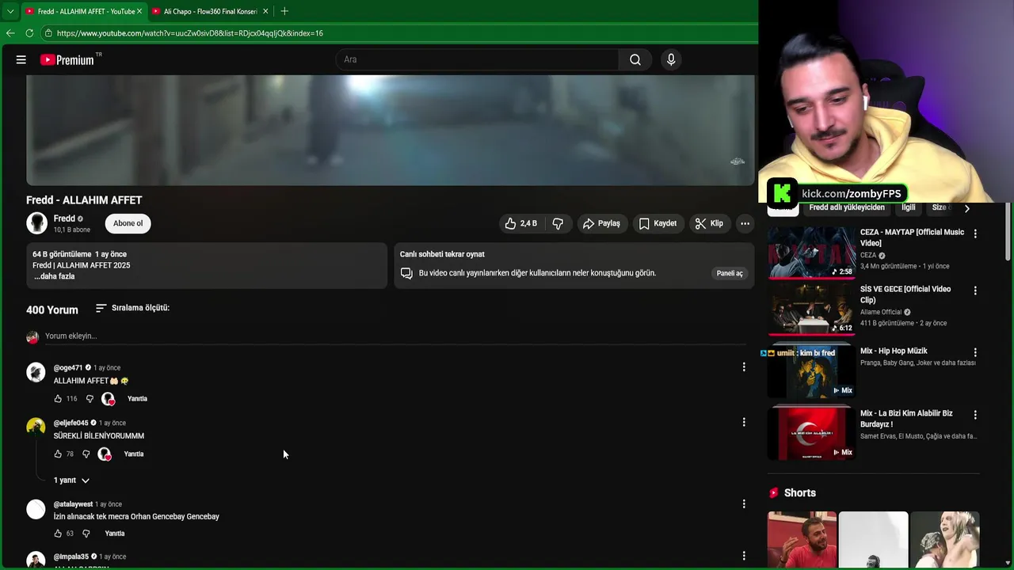Expand the 1 yanıt replies
The height and width of the screenshot is (570, 1014).
71,481
